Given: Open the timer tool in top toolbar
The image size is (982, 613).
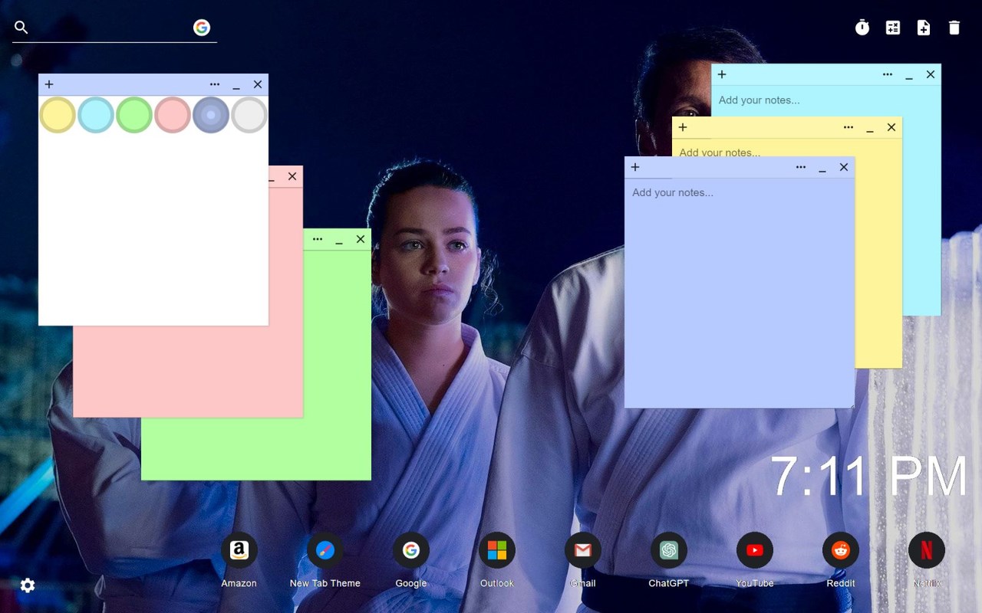Looking at the screenshot, I should [x=862, y=28].
